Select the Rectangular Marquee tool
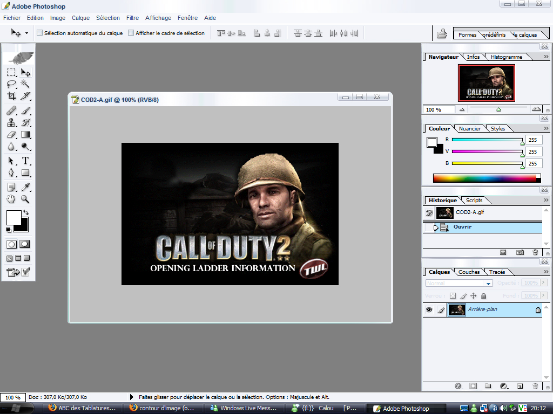The height and width of the screenshot is (414, 553). tap(11, 73)
